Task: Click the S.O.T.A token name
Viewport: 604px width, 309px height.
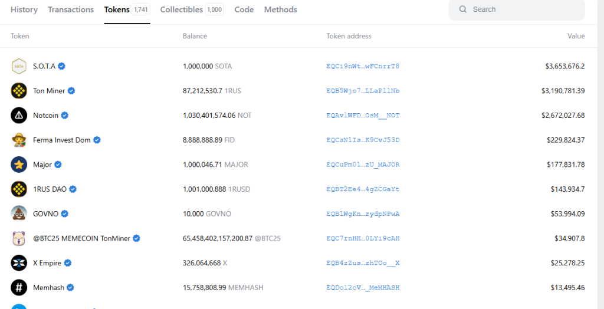Action: [44, 66]
